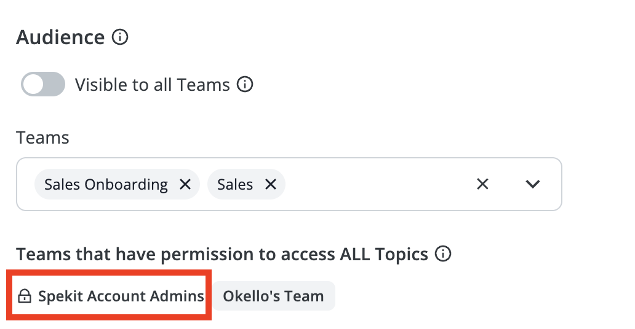
Task: Enable the Visible to all Teams toggle
Action: pos(43,85)
